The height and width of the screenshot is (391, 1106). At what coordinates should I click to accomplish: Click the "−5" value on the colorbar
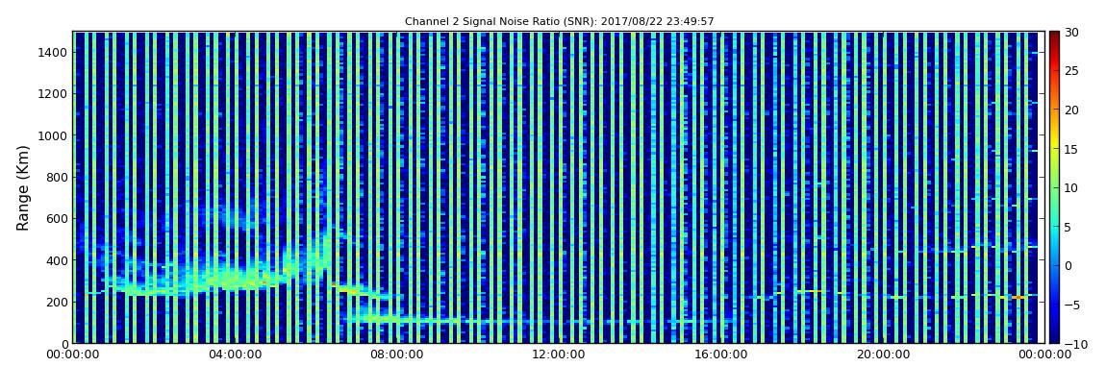tap(1071, 305)
